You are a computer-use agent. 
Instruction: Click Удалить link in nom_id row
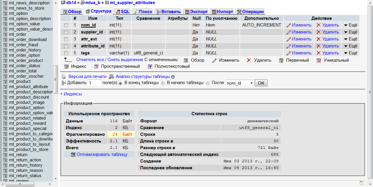click(x=330, y=25)
